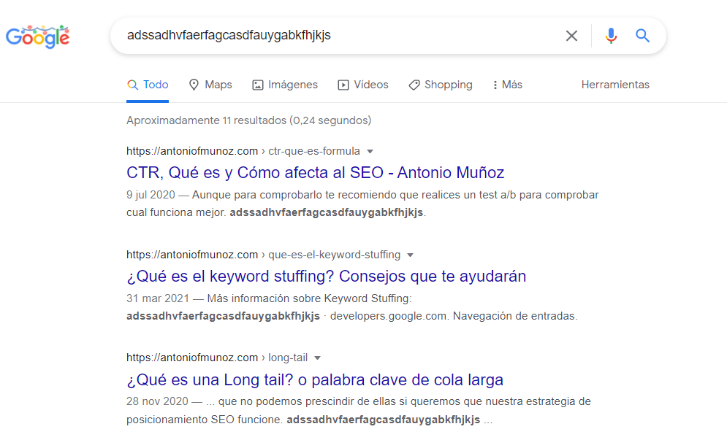Screen dimensions: 727x440
Task: Expand the Más menu
Action: 508,85
